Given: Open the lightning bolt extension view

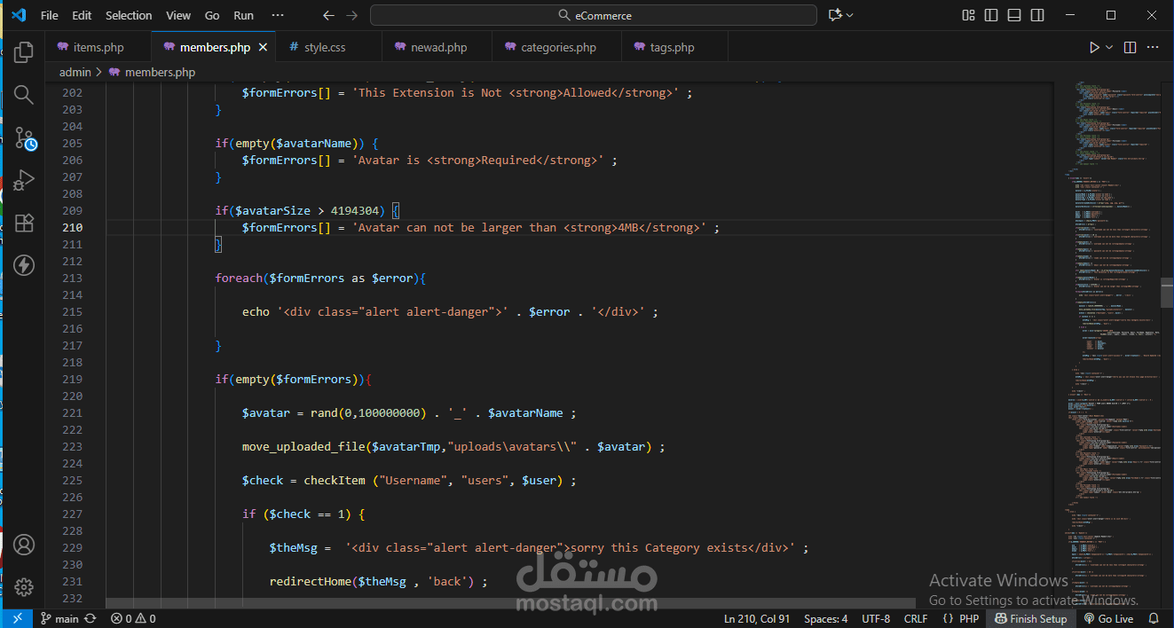Looking at the screenshot, I should (x=24, y=265).
